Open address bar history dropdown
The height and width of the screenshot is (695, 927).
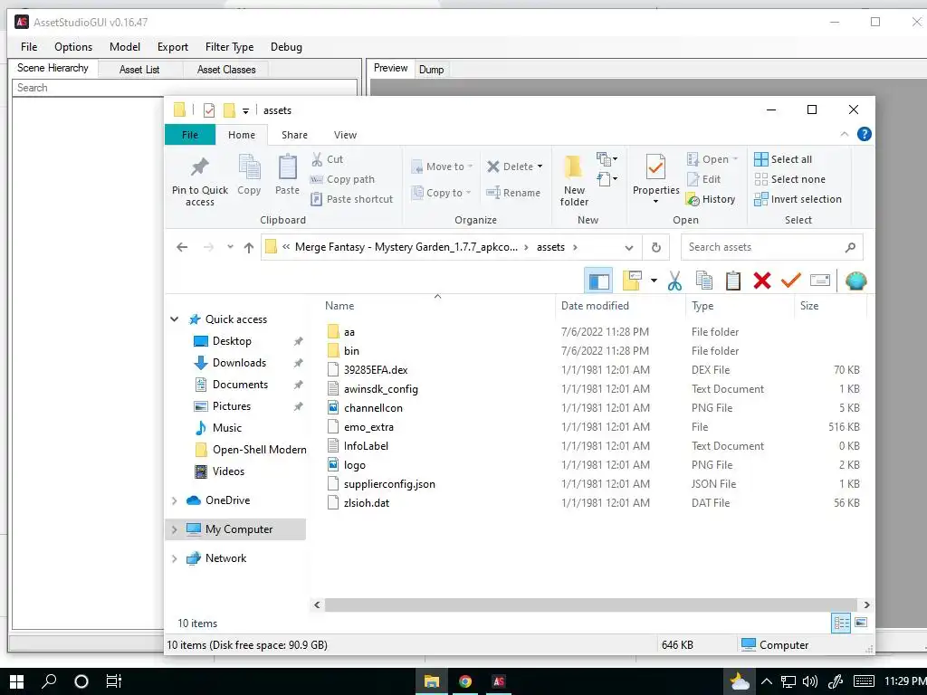point(629,248)
